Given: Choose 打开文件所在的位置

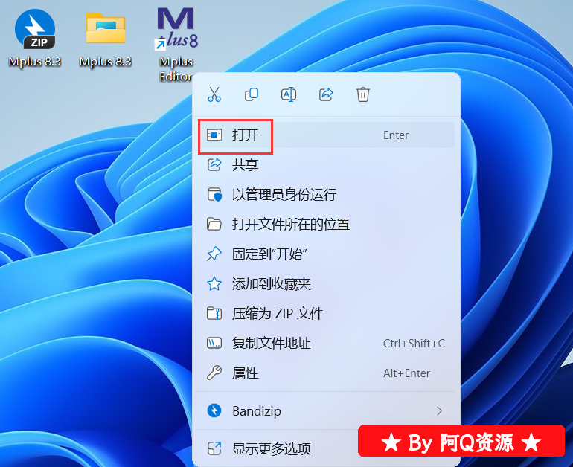Looking at the screenshot, I should point(326,224).
